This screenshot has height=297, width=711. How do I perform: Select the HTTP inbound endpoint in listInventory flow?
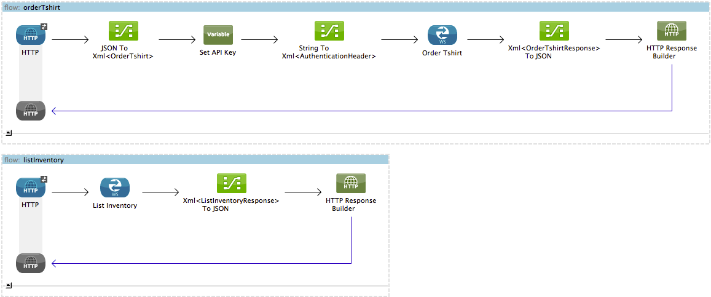click(30, 188)
